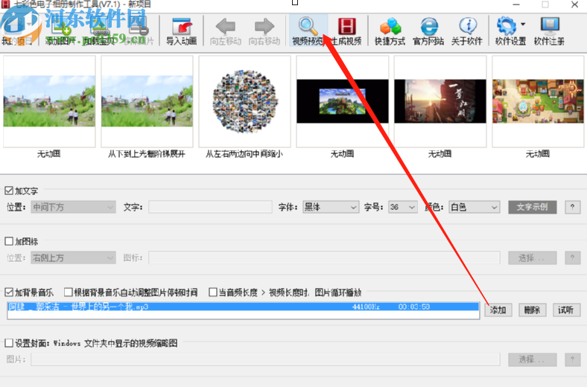Image resolution: width=587 pixels, height=387 pixels.
Task: Click the 图标 path input field
Action: tap(324, 258)
